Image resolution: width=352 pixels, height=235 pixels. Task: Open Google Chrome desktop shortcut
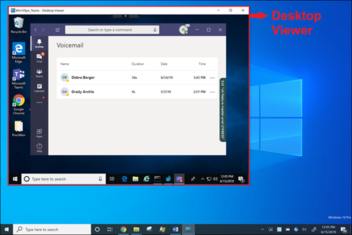pyautogui.click(x=19, y=101)
